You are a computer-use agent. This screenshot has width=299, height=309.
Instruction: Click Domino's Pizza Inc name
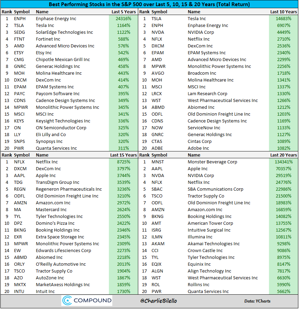pos(55,223)
